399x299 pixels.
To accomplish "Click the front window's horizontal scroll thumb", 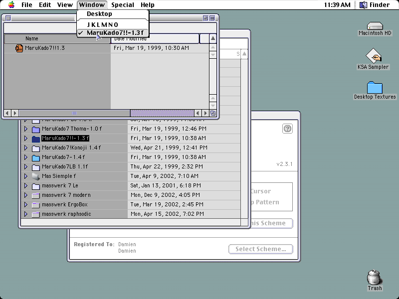I will coord(74,113).
